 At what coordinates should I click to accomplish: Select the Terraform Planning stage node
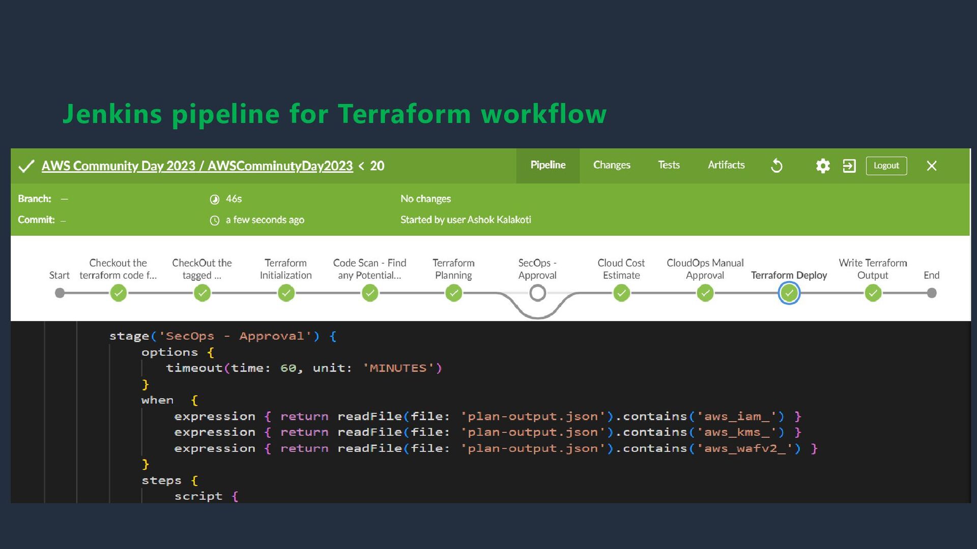tap(453, 293)
